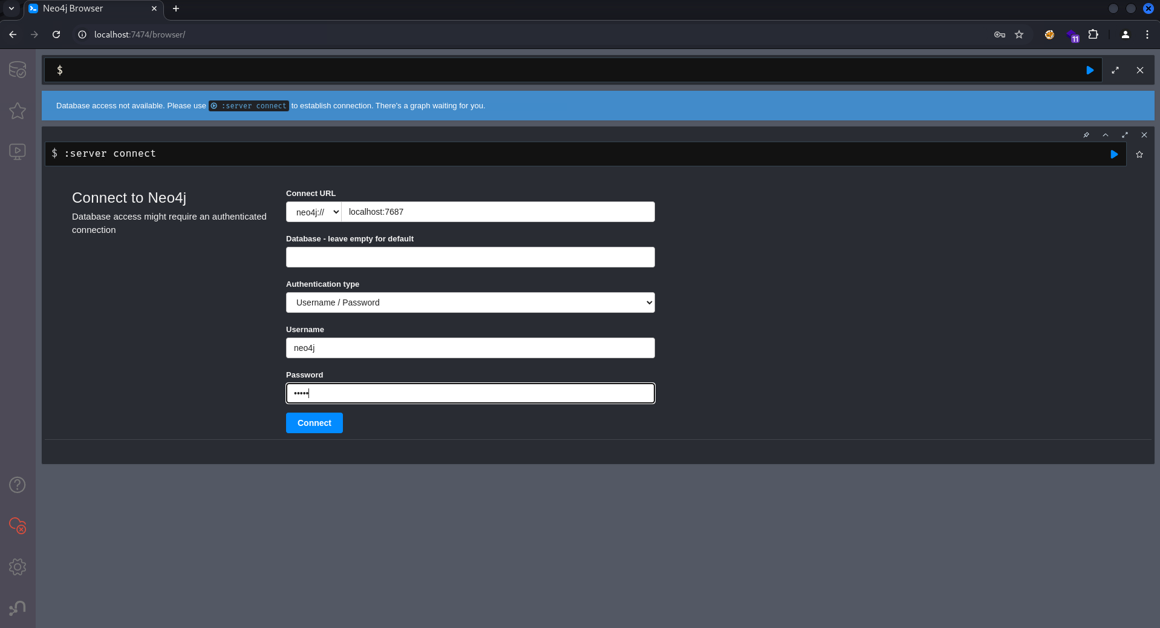The width and height of the screenshot is (1160, 628).
Task: Rerun the :server connect frame command
Action: (1114, 154)
